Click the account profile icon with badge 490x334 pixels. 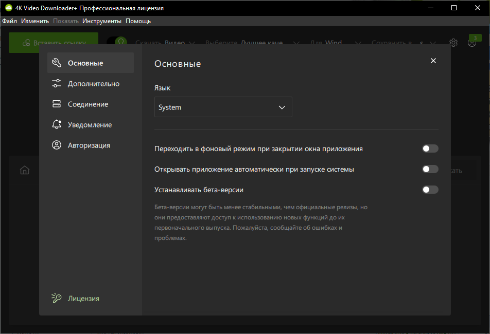(472, 43)
